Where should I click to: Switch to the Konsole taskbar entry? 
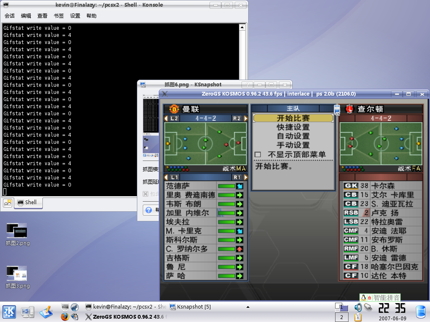coord(126,307)
